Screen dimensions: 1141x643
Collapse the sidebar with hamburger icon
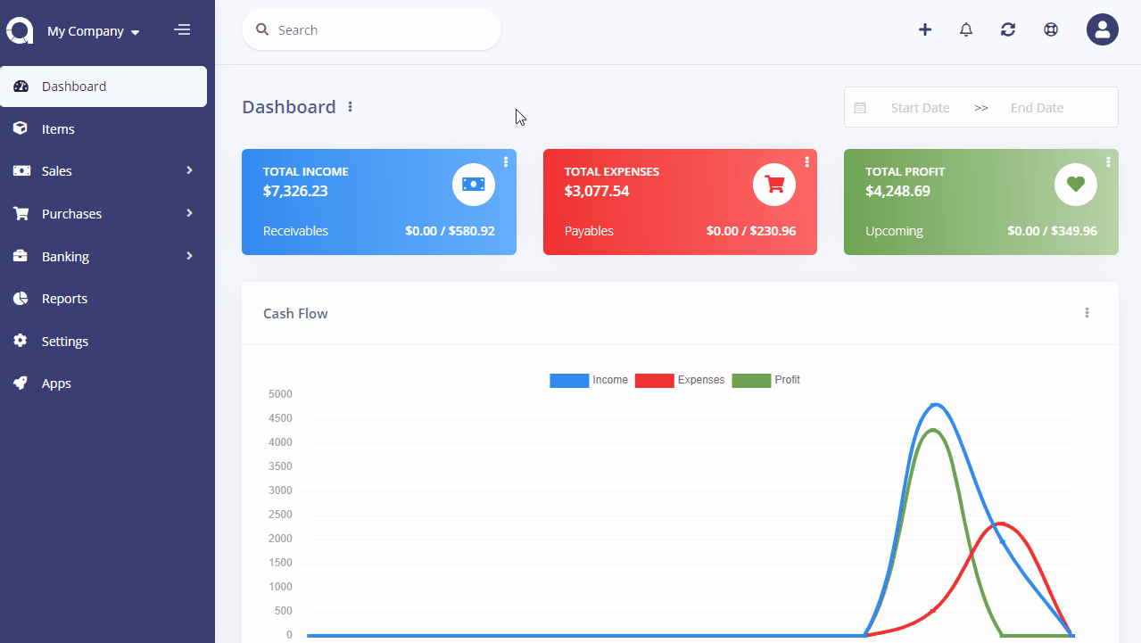point(182,30)
